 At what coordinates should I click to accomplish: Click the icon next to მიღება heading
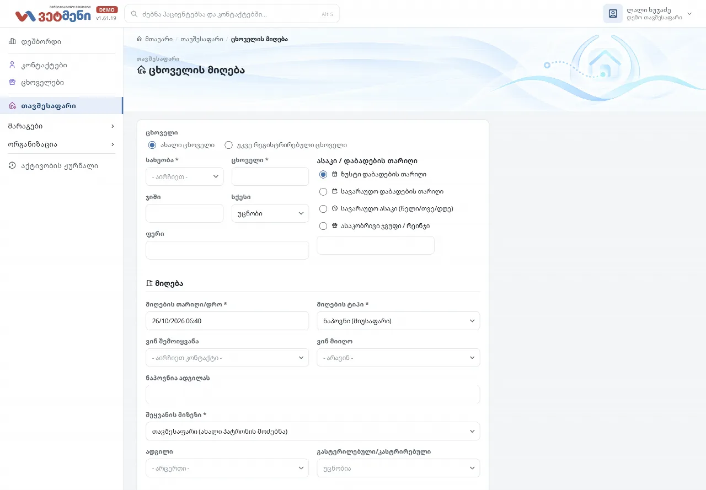point(149,283)
